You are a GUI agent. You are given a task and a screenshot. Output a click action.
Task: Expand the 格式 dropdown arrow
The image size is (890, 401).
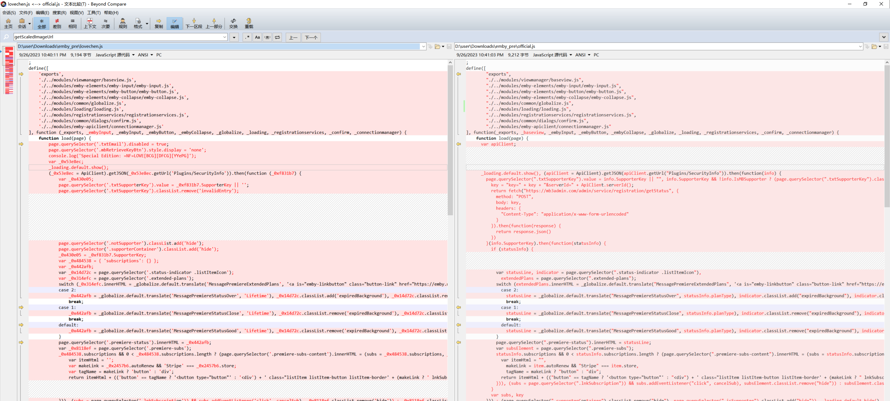point(147,24)
